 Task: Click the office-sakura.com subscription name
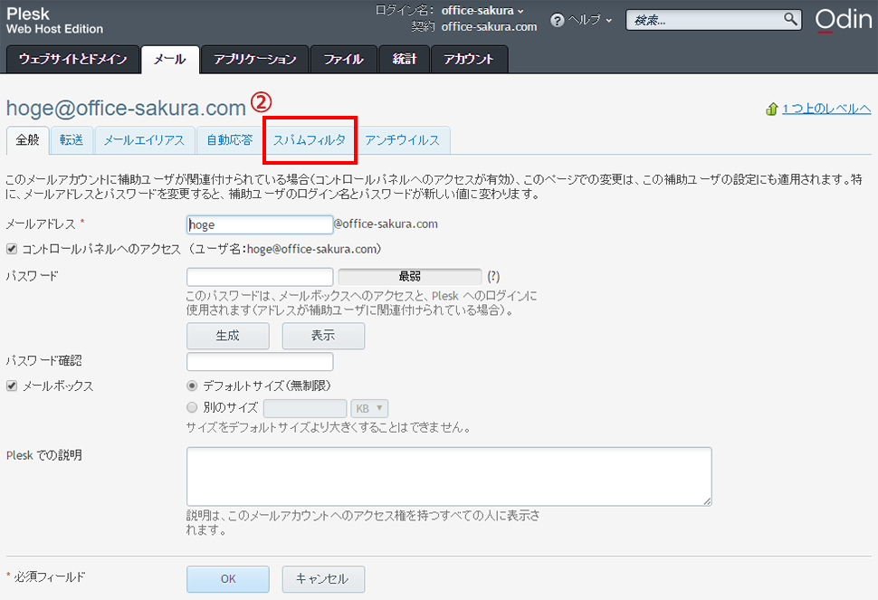489,27
